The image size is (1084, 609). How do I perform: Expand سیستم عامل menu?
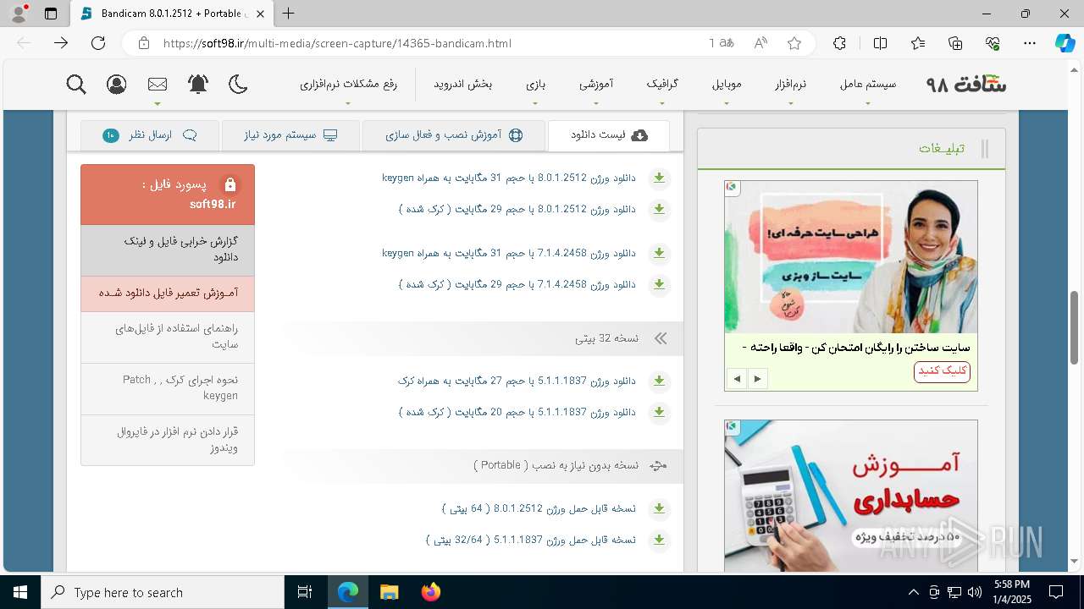pos(868,84)
